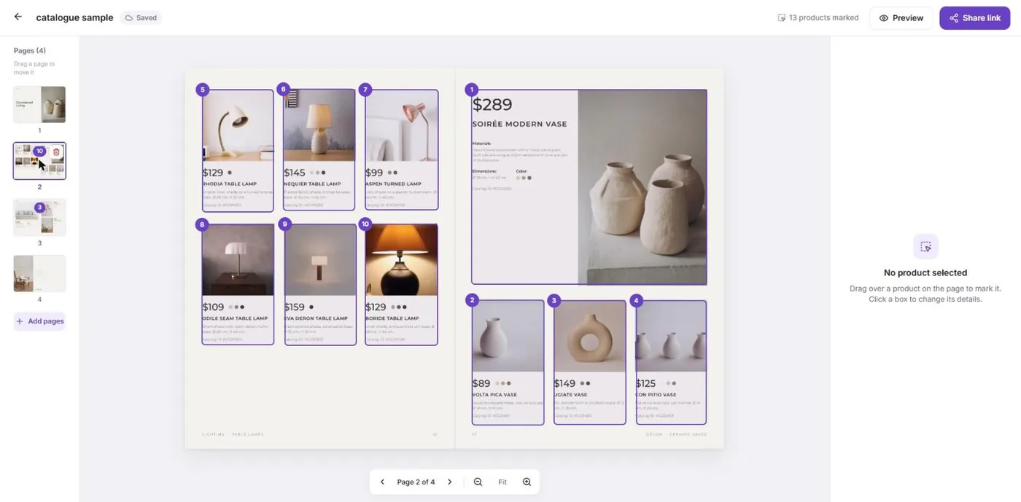Select page 4 thumbnail

[x=39, y=273]
